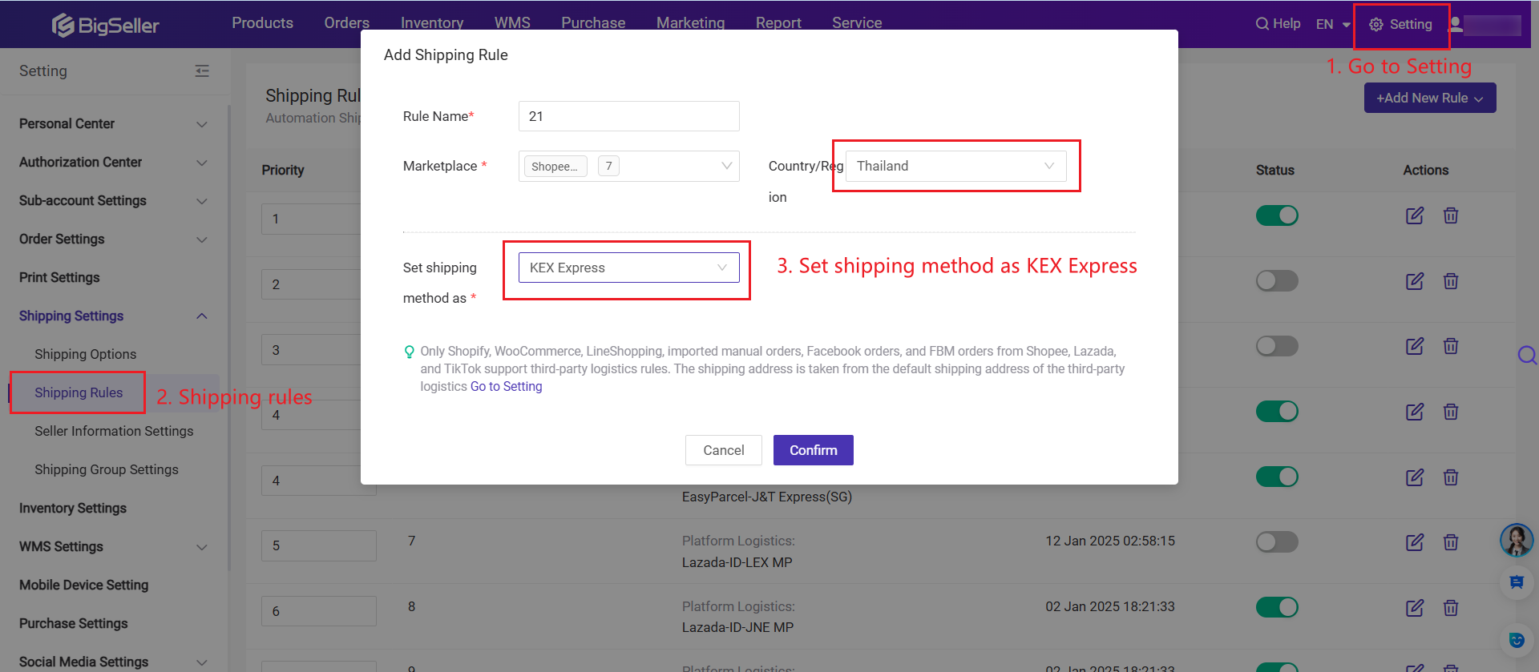Open the Service menu
Image resolution: width=1539 pixels, height=672 pixels.
[x=857, y=23]
